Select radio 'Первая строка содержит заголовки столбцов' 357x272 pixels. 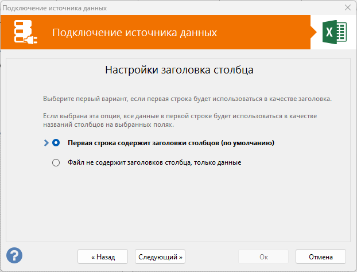click(56, 143)
